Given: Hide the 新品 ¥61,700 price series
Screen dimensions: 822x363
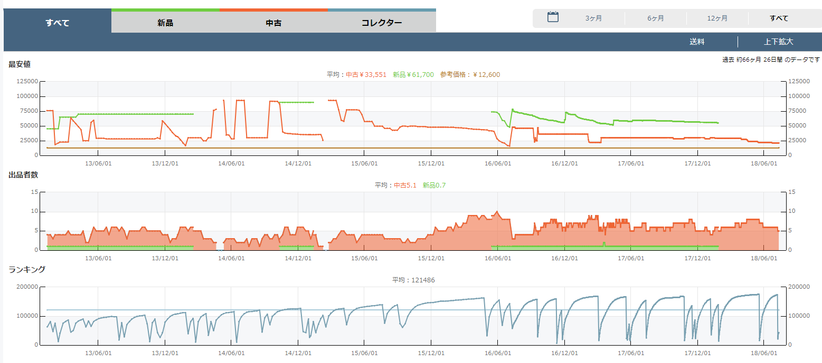Looking at the screenshot, I should (x=413, y=75).
